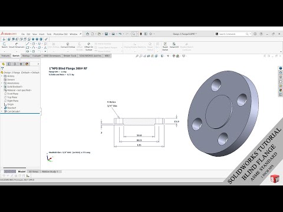Viewport: 283px width, 212px height.
Task: Open the ConfigurationManager panel tab
Action: pos(15,64)
